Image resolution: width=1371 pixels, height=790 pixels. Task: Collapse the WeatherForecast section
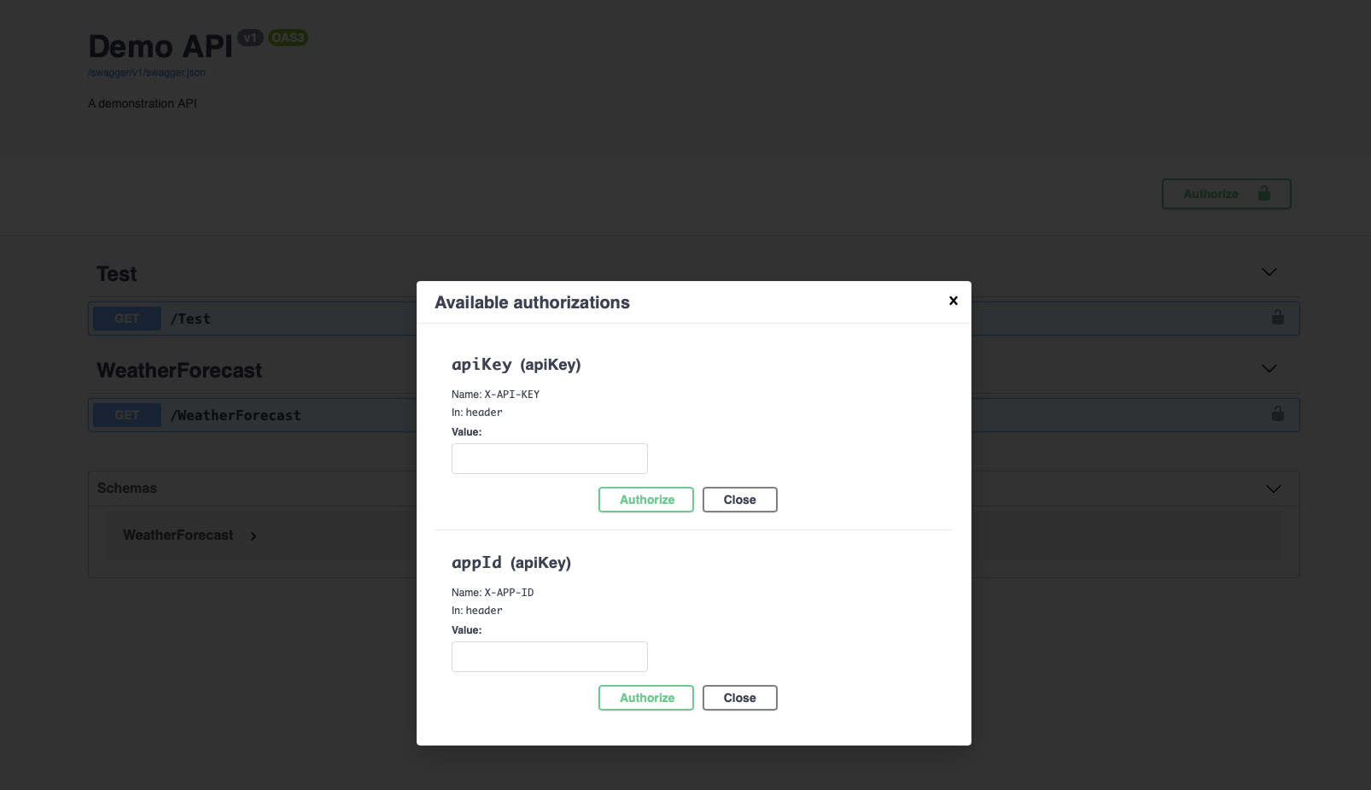click(1269, 369)
